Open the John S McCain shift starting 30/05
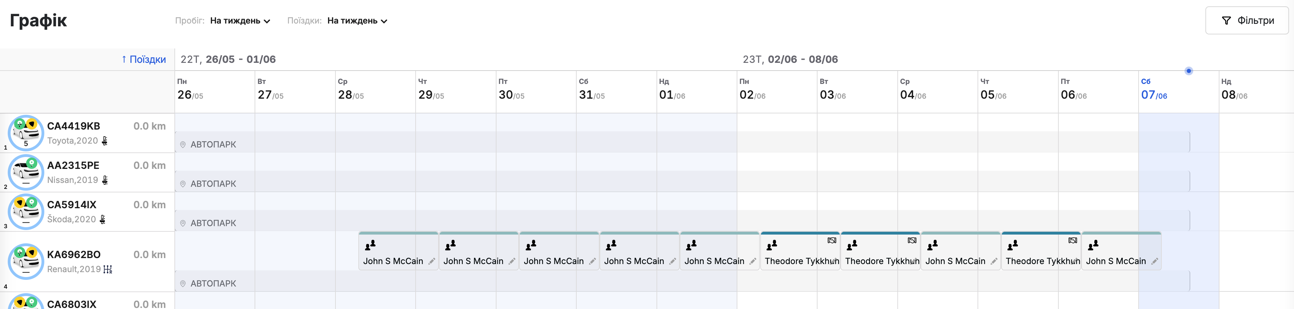 (x=559, y=251)
